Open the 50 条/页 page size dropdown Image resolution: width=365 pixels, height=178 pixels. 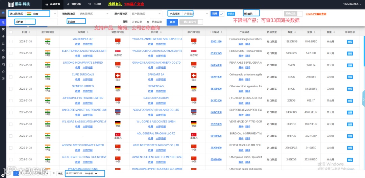click(x=91, y=173)
